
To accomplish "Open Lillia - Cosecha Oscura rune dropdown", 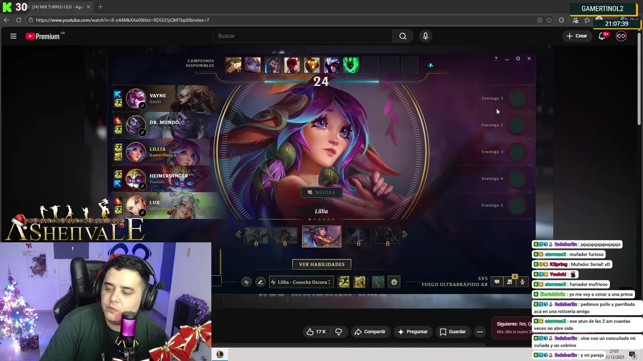I will point(301,282).
